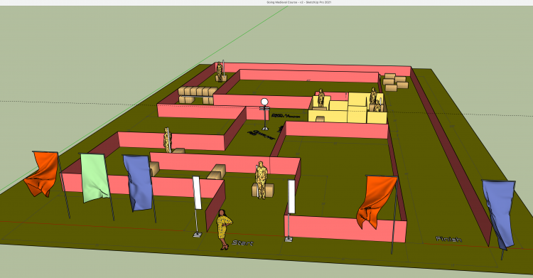Image resolution: width=533 pixels, height=278 pixels.
Task: Click the 'Start' 3D text on the ground
Action: pos(243,242)
